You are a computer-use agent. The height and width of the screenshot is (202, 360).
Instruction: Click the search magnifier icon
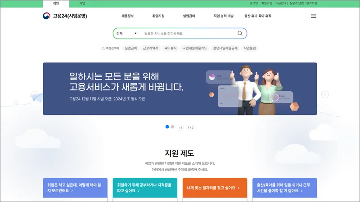pyautogui.click(x=240, y=33)
